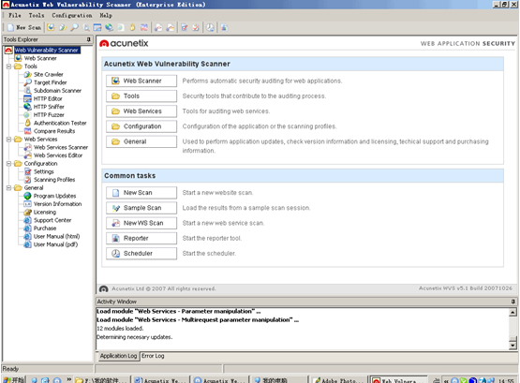
Task: Click the Configuration button in main panel
Action: (141, 126)
